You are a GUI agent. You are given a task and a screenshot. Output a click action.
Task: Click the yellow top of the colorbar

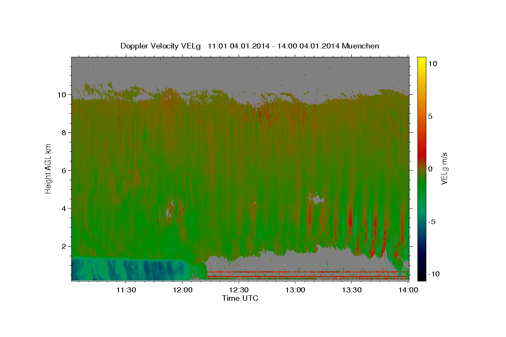pos(421,62)
